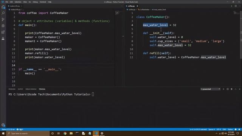This screenshot has height=136, width=242.
Task: Open the Debug view in the activity bar
Action: pos(3,26)
